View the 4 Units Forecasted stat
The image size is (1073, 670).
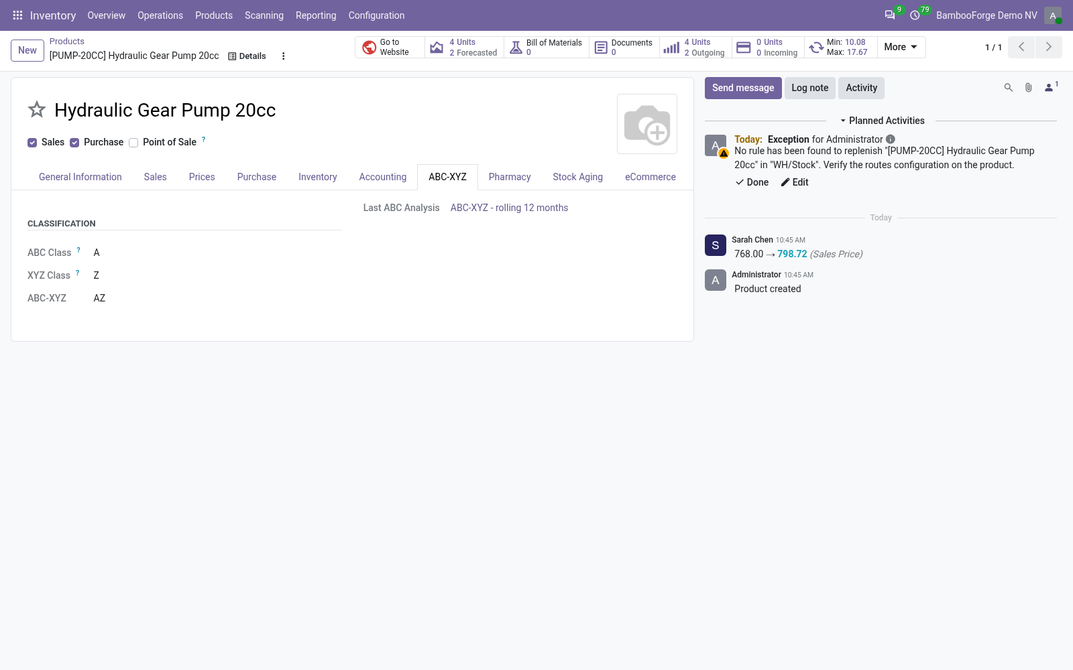(x=465, y=48)
